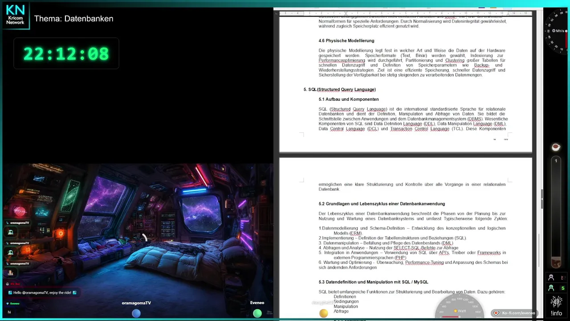Image resolution: width=570 pixels, height=321 pixels.
Task: Click the right indent marker on ruler
Action: click(508, 13)
